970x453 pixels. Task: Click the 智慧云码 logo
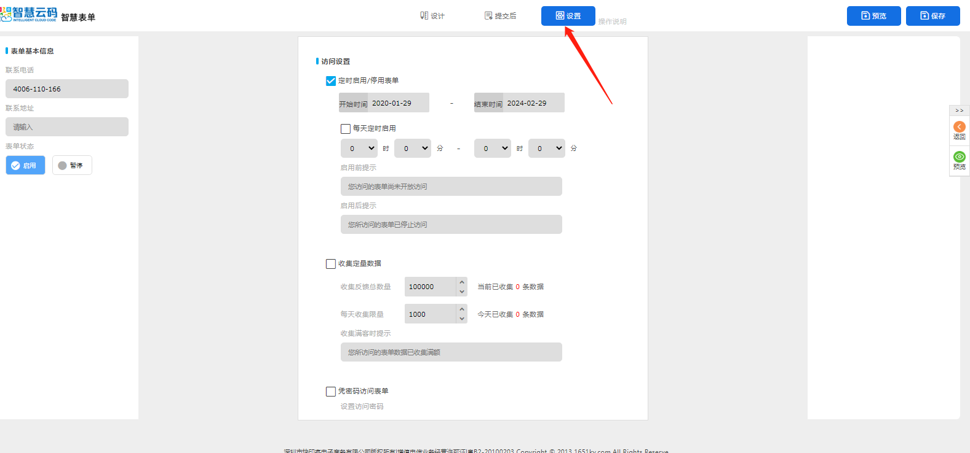tap(30, 14)
